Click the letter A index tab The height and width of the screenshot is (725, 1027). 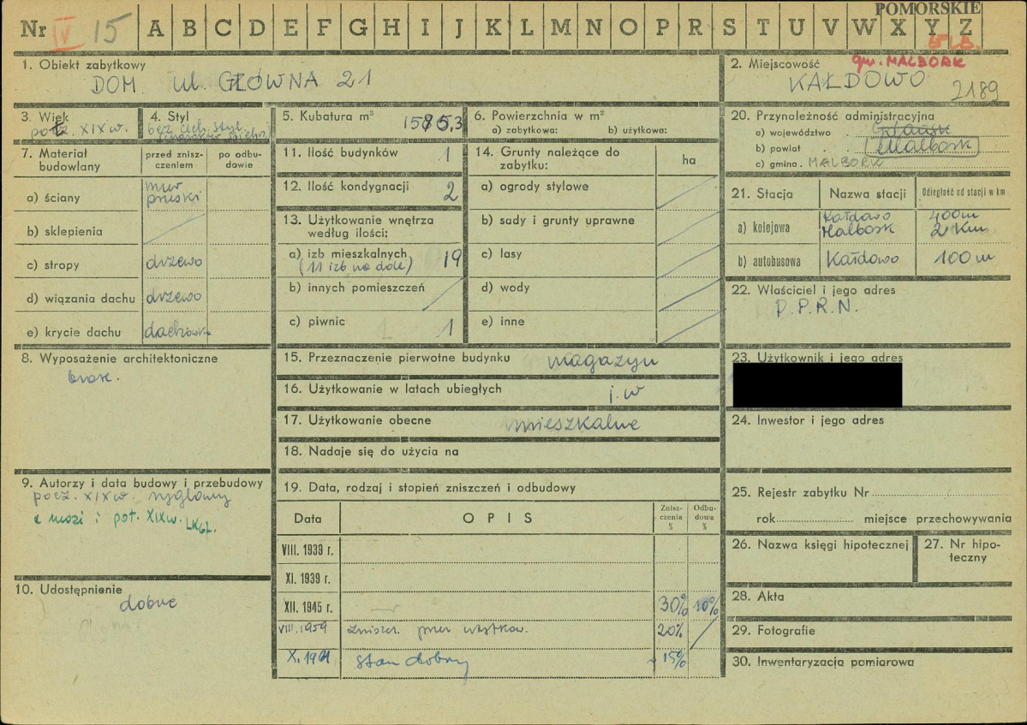click(155, 28)
